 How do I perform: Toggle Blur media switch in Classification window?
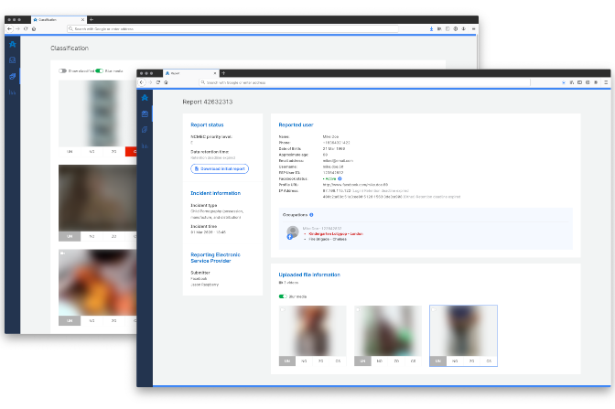click(100, 70)
